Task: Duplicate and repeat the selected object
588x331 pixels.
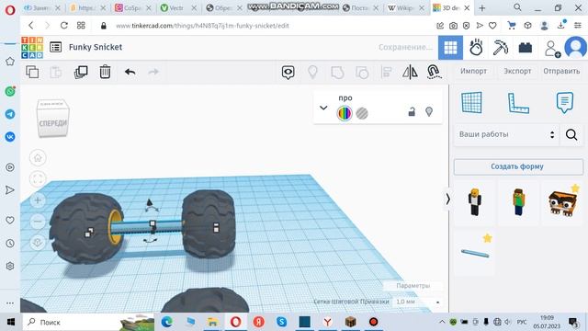Action: point(81,72)
